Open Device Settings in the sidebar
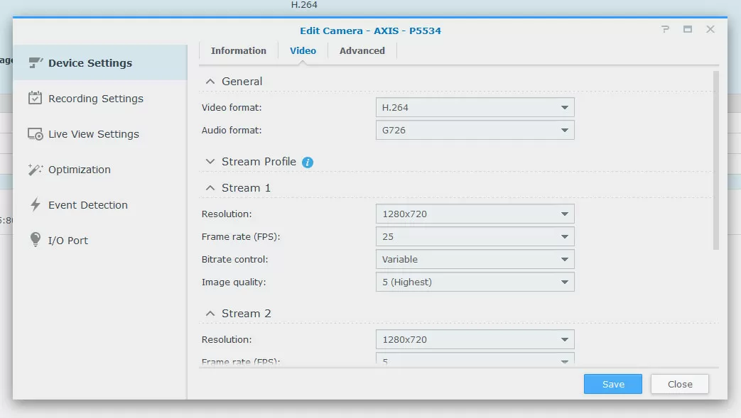741x418 pixels. click(99, 63)
